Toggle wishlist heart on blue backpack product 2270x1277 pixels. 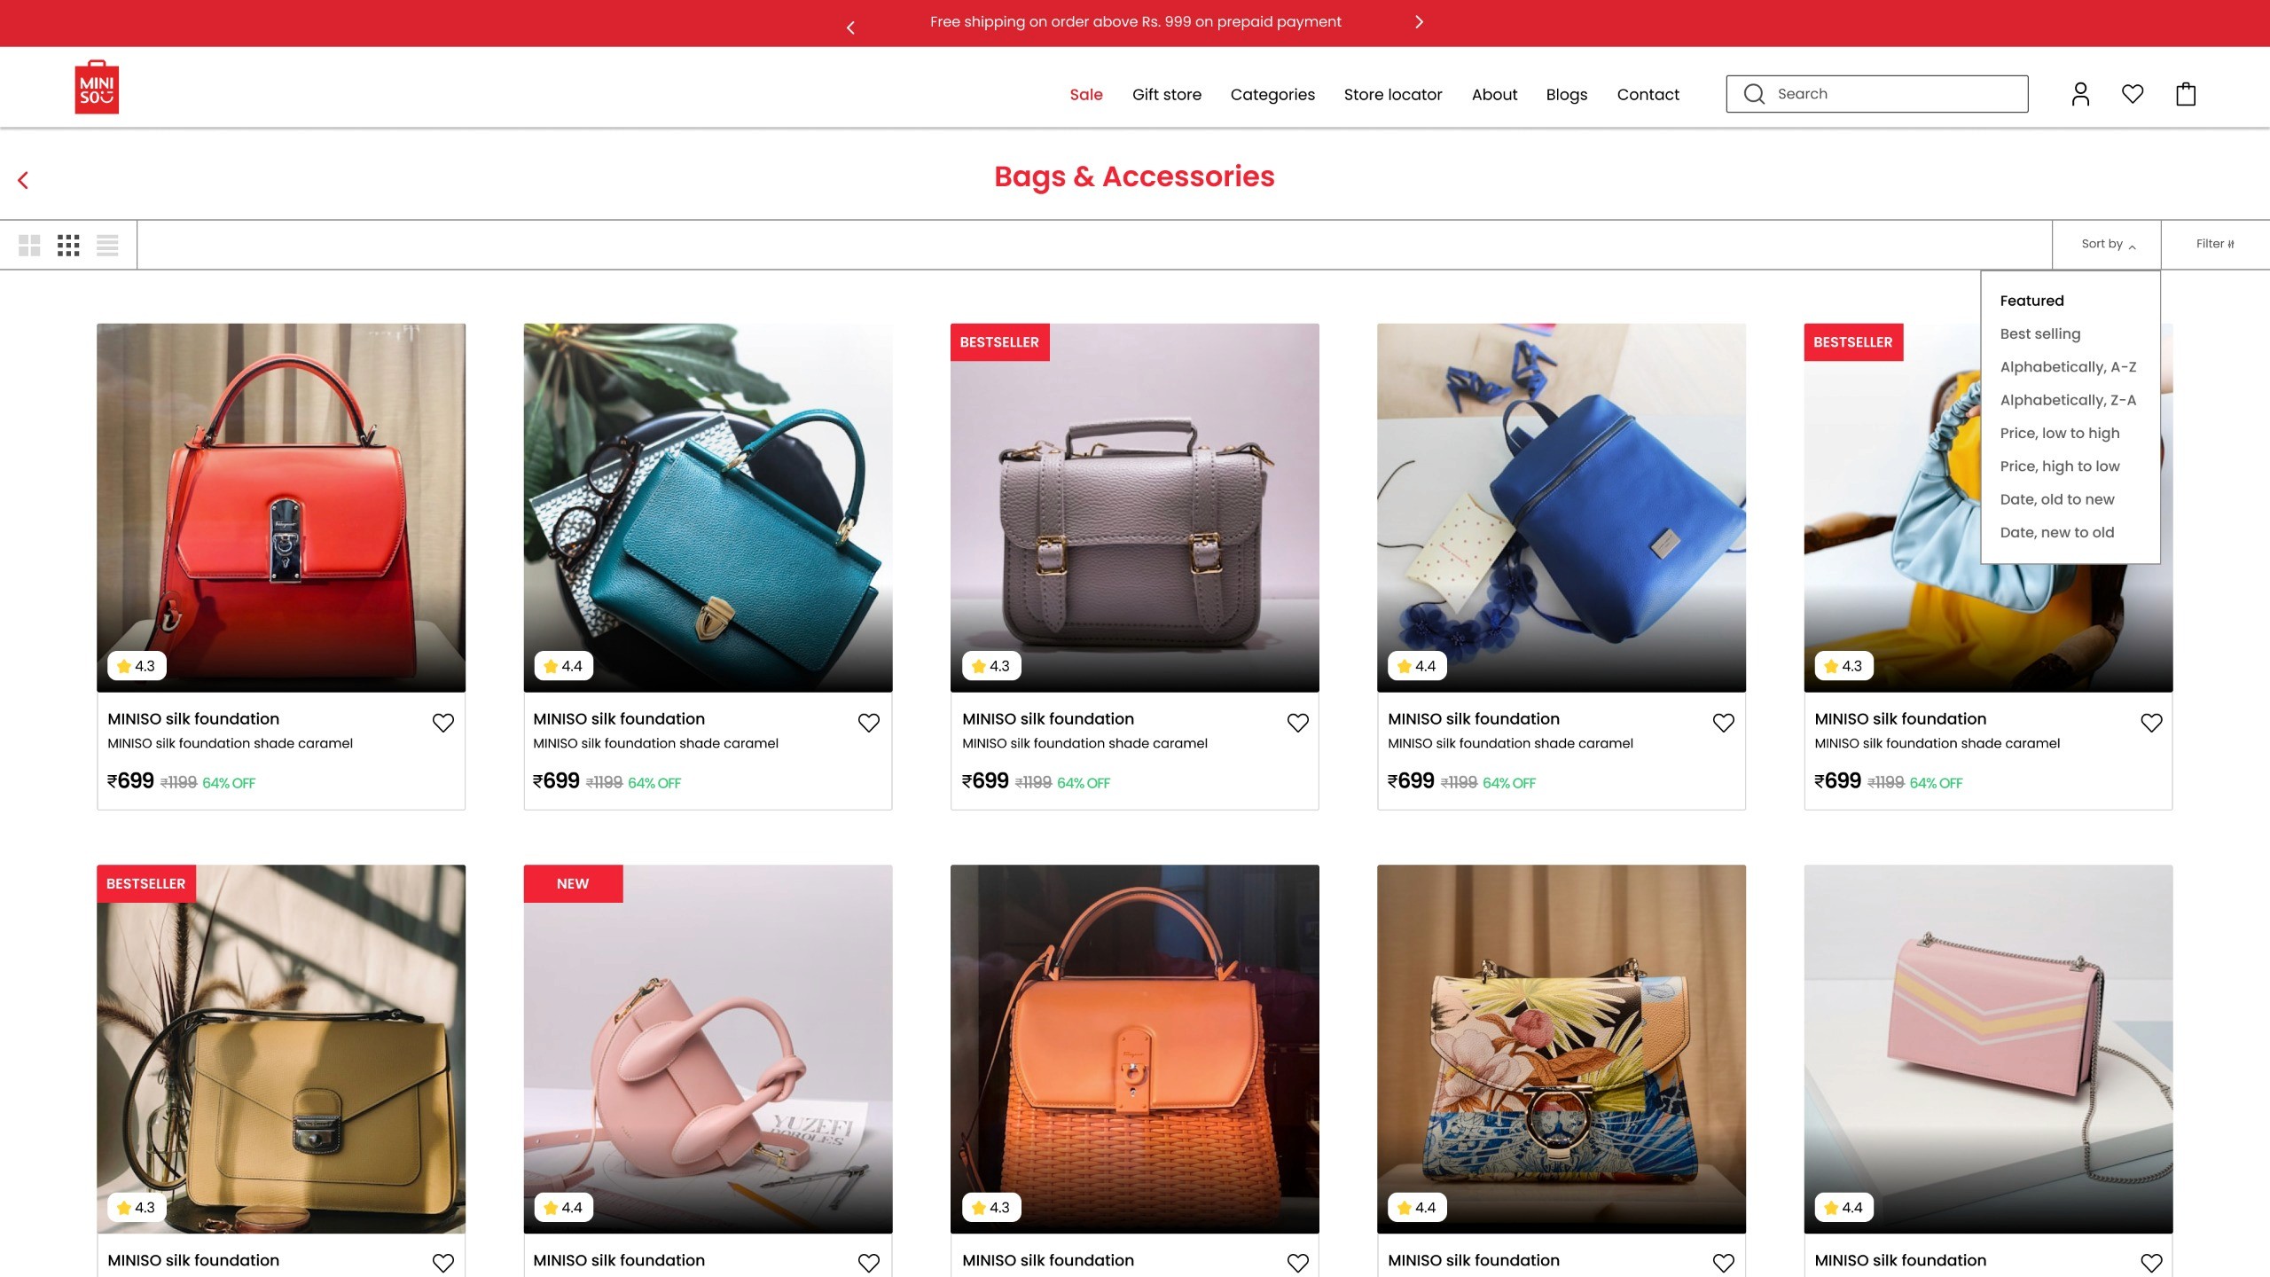tap(1724, 723)
